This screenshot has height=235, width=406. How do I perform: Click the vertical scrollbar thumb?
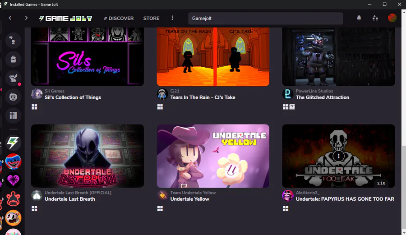(x=404, y=187)
